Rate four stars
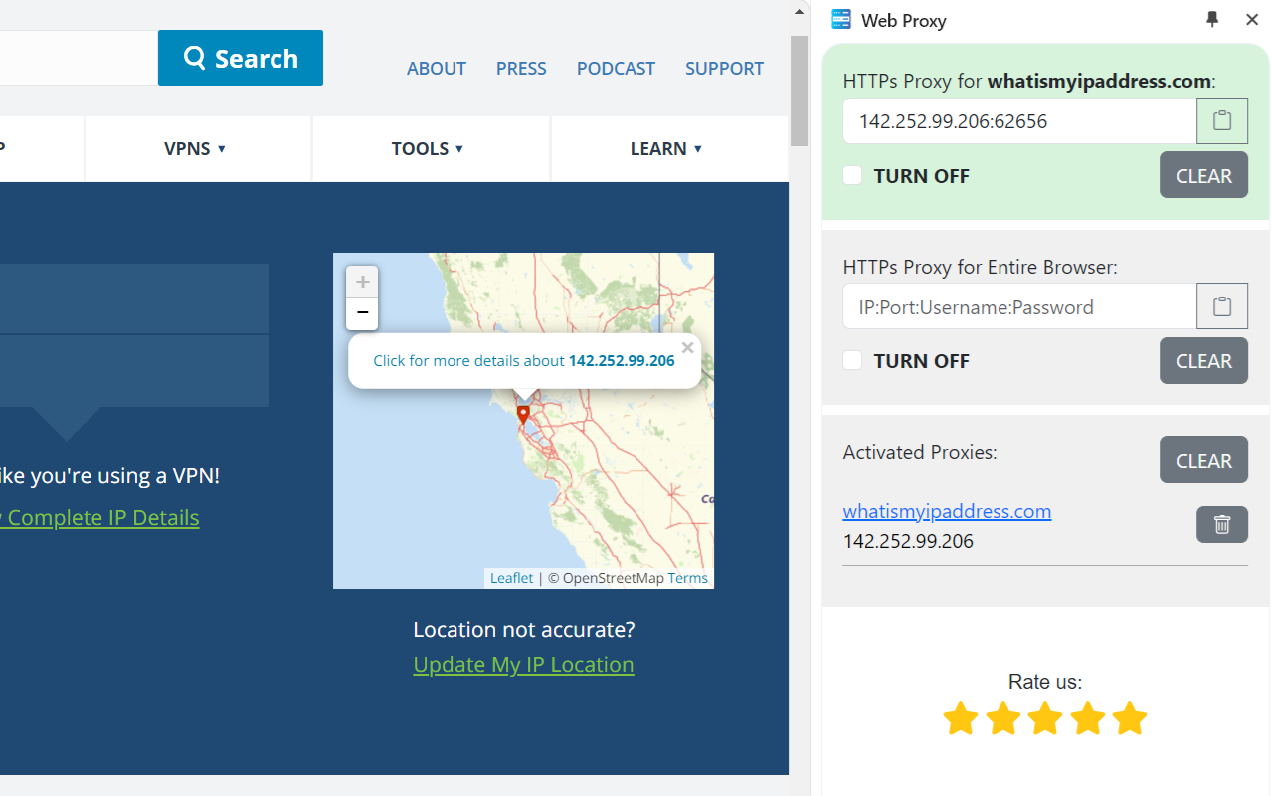 (x=1087, y=718)
